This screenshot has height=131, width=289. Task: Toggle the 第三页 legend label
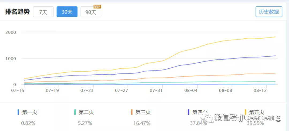pyautogui.click(x=143, y=112)
